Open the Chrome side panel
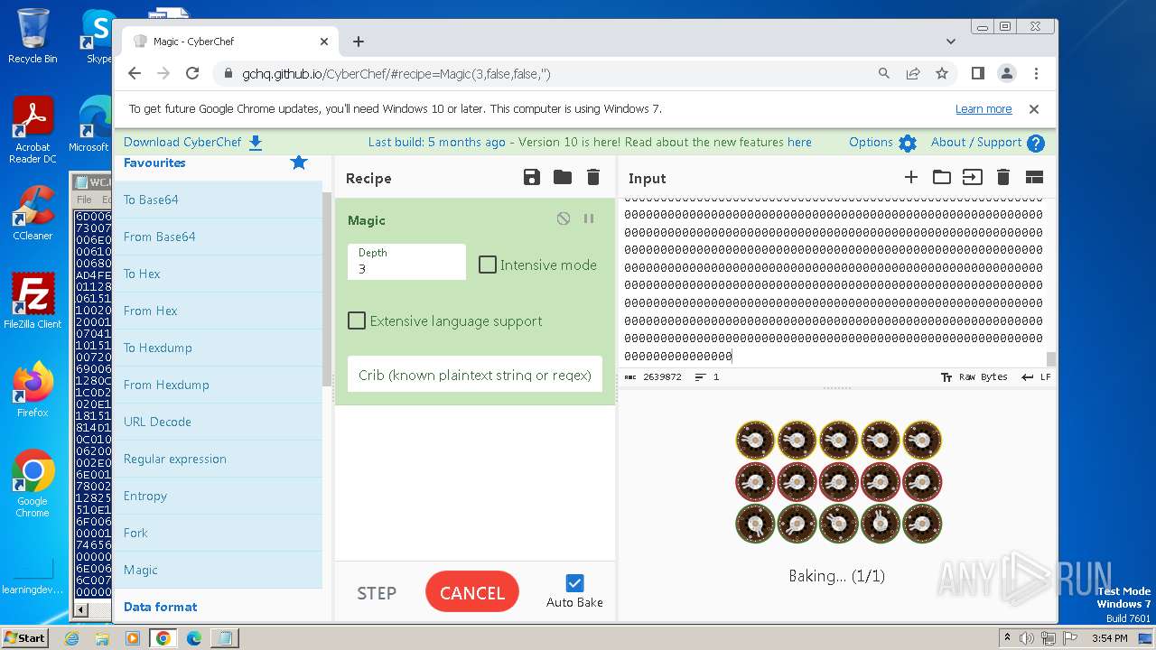The width and height of the screenshot is (1156, 650). pos(978,74)
